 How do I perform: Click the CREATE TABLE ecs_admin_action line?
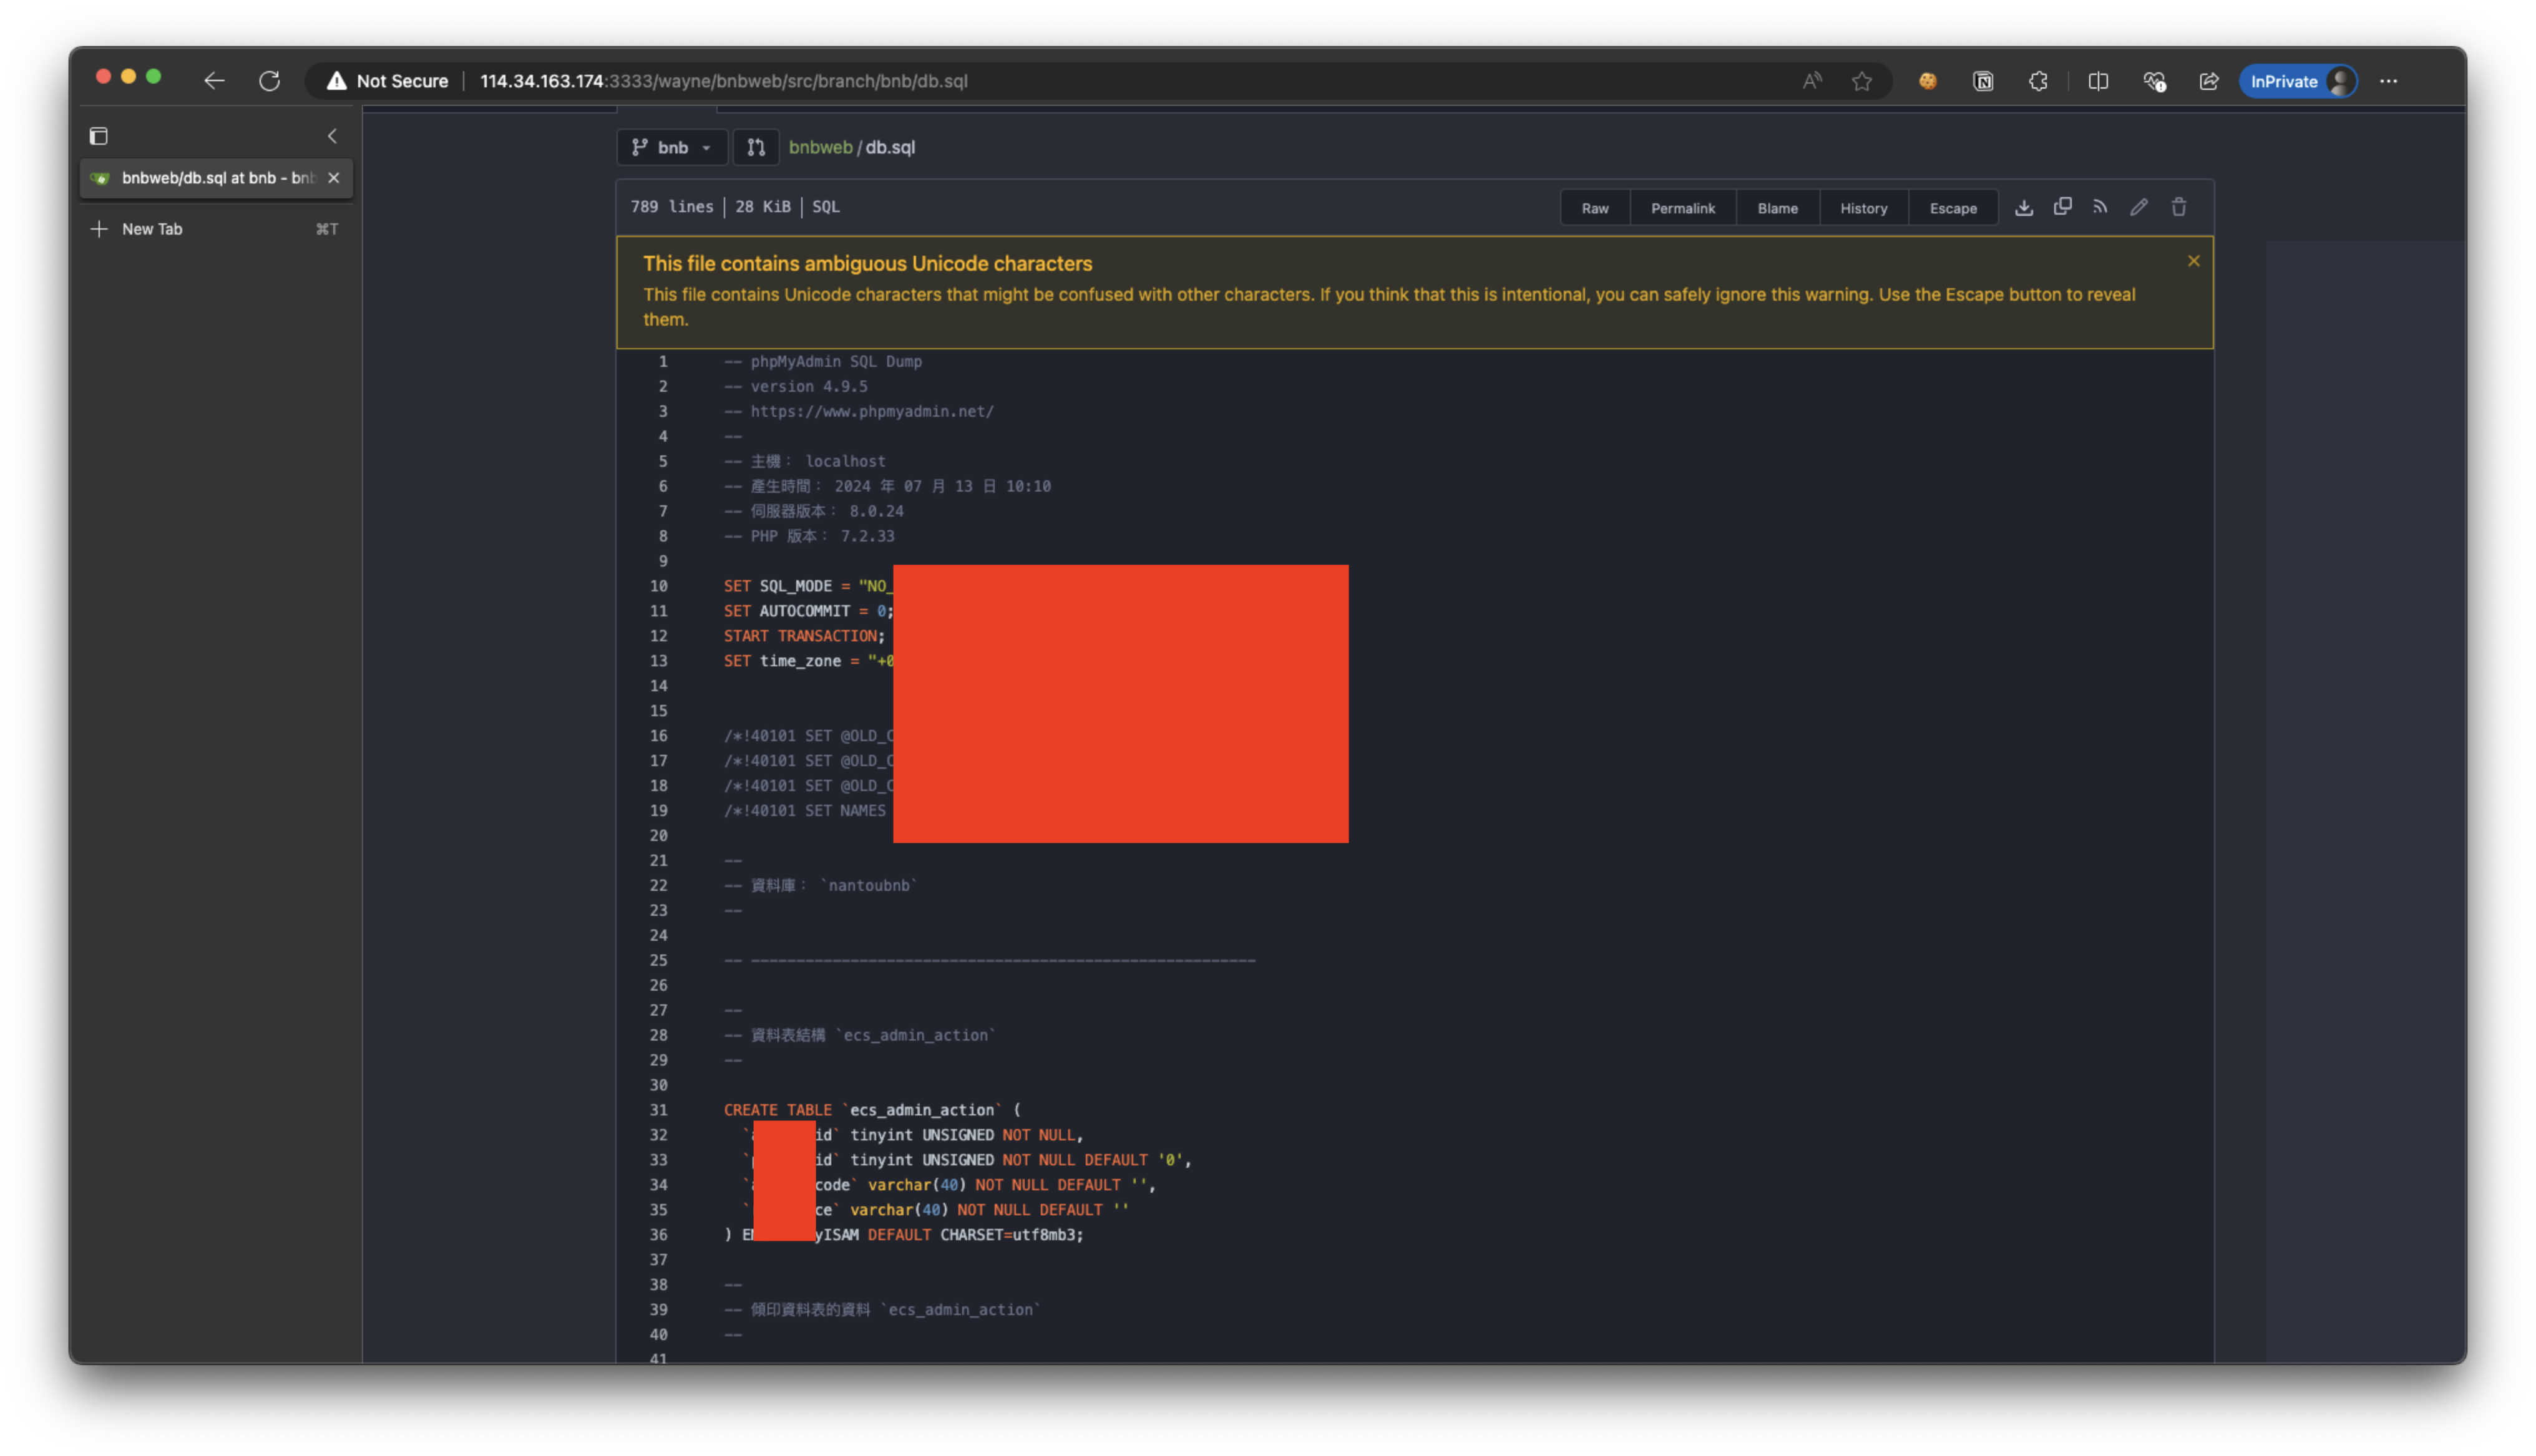(x=872, y=1110)
